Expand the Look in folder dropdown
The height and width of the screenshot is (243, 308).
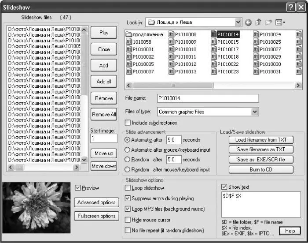click(x=238, y=22)
